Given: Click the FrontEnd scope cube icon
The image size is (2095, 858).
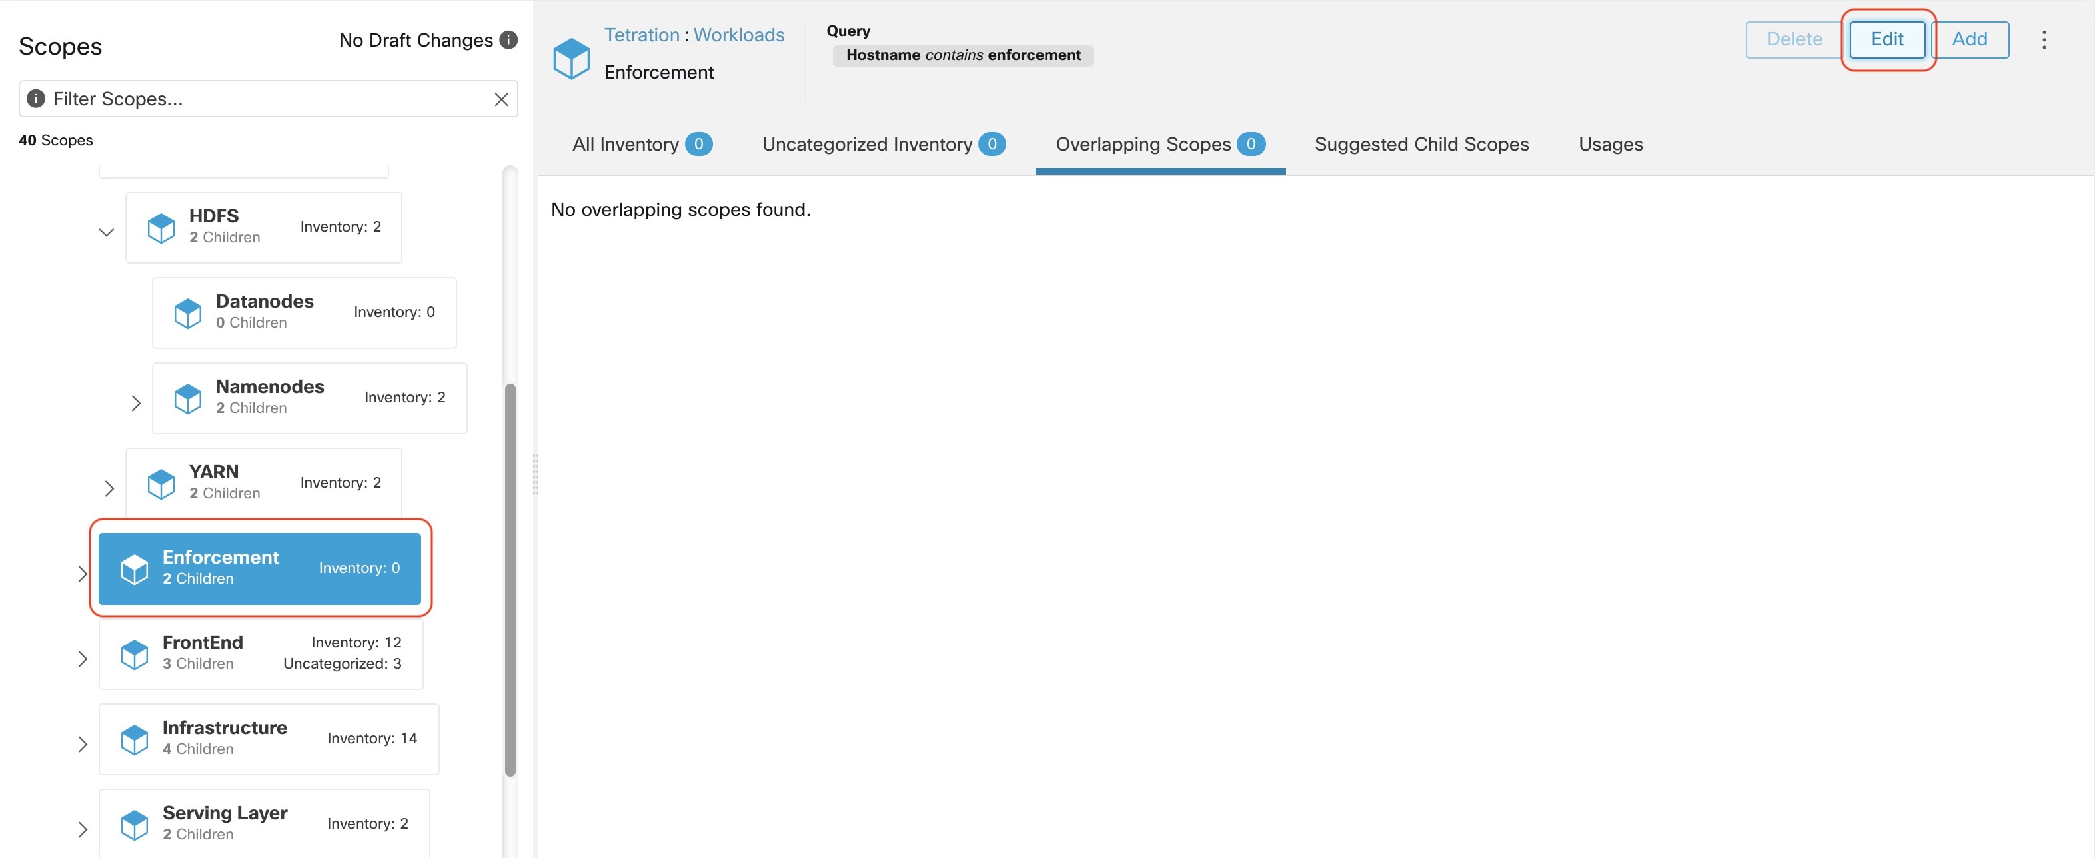Looking at the screenshot, I should [133, 653].
